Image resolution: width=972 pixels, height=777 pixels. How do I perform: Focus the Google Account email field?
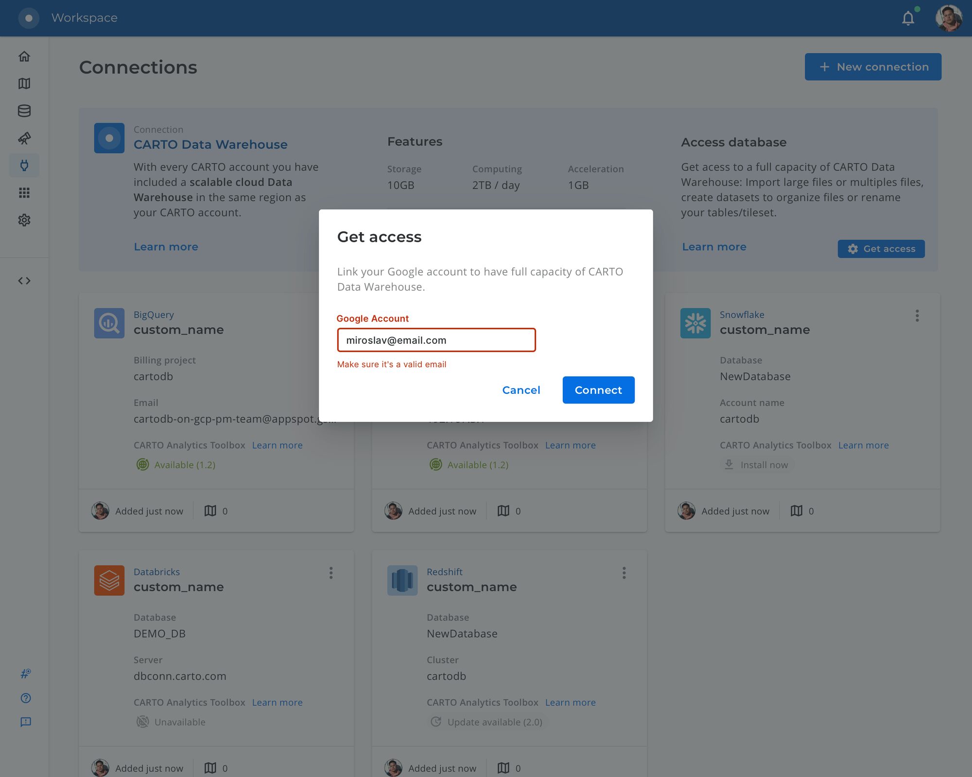click(x=436, y=340)
